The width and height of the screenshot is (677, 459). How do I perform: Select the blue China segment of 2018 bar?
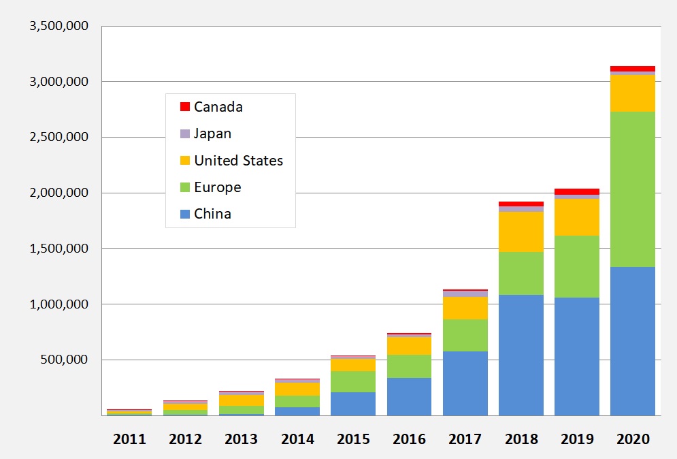(521, 354)
